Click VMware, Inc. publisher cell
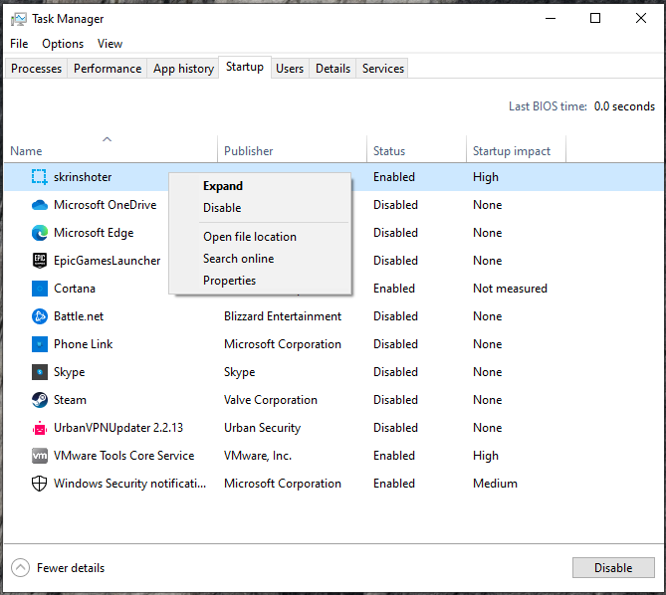This screenshot has width=666, height=595. [258, 456]
